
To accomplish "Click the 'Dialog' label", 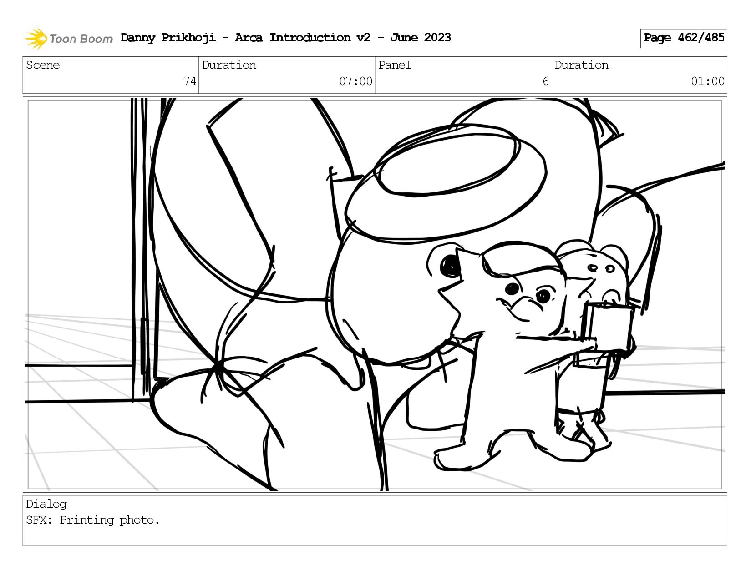I will pos(46,504).
